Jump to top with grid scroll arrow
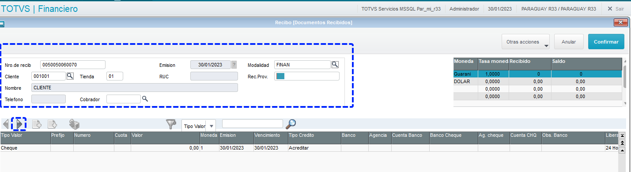631x172 pixels. pos(623,136)
